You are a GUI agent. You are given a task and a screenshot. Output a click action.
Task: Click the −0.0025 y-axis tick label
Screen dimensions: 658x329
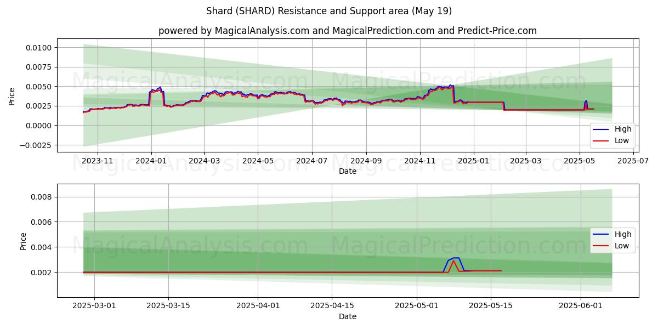click(36, 145)
